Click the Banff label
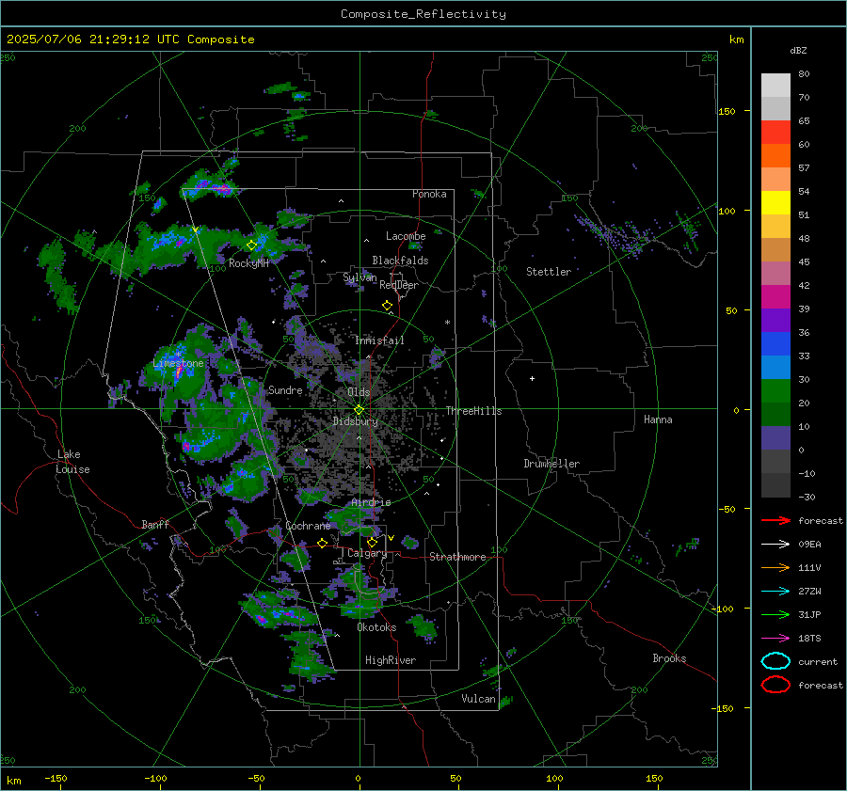The image size is (847, 791). tap(155, 524)
